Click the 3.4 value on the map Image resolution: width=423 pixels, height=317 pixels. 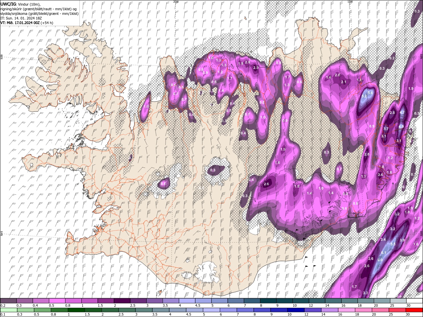click(383, 240)
